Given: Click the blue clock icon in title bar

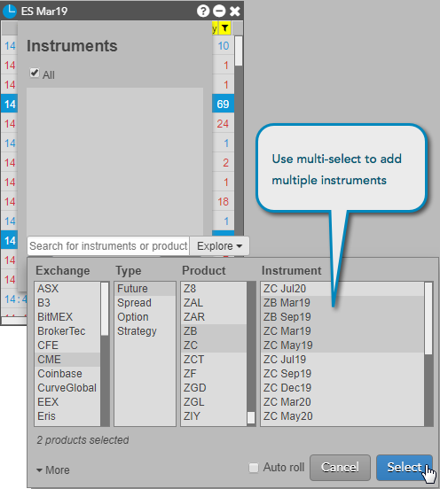Looking at the screenshot, I should [10, 11].
